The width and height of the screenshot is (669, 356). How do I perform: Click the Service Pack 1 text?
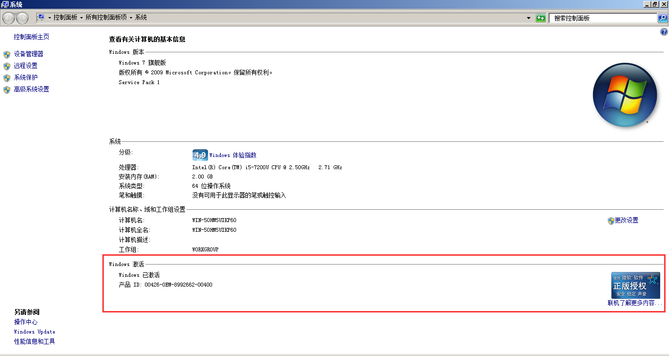[x=139, y=82]
